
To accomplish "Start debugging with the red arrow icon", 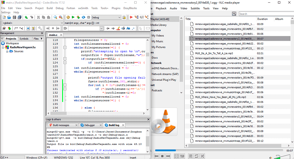I will pyautogui.click(x=131, y=17).
